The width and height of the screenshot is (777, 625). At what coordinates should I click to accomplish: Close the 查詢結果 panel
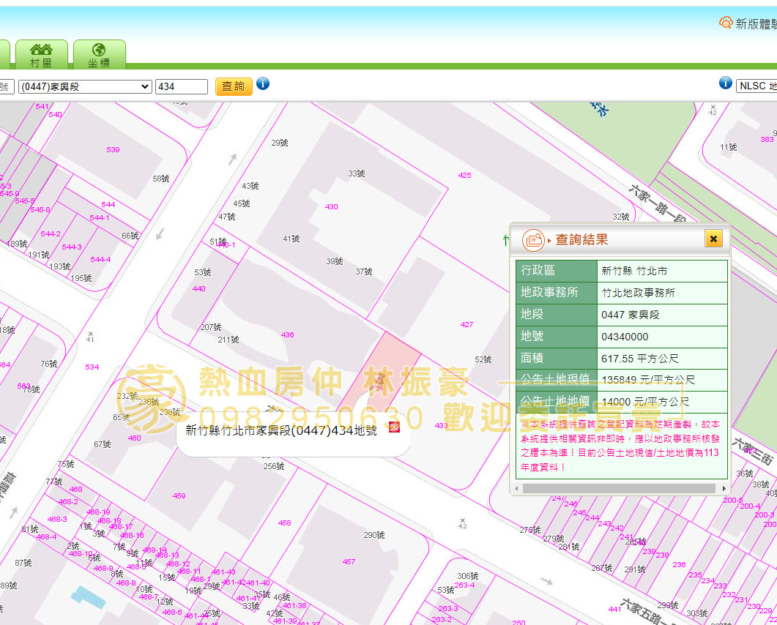pos(713,238)
